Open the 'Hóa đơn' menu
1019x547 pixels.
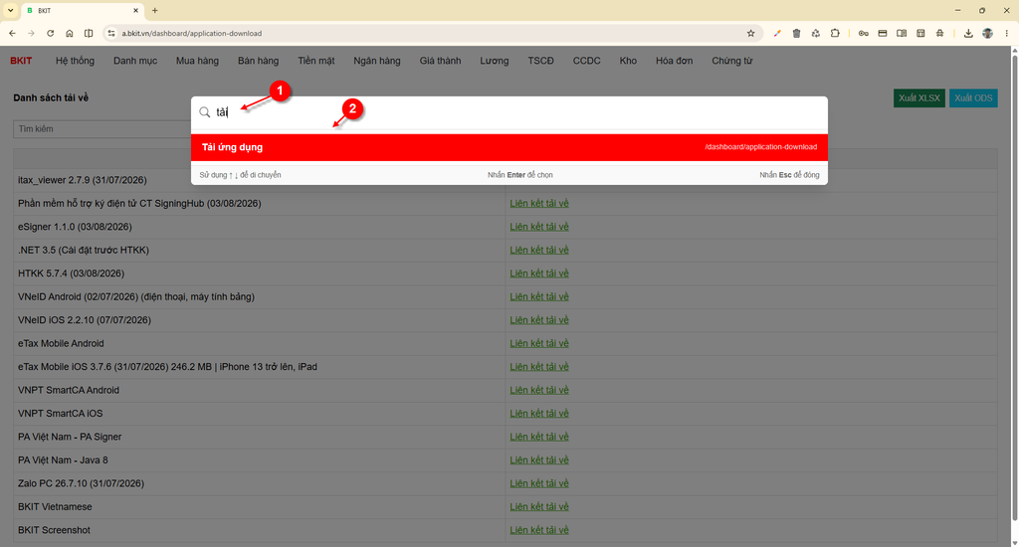click(x=674, y=61)
